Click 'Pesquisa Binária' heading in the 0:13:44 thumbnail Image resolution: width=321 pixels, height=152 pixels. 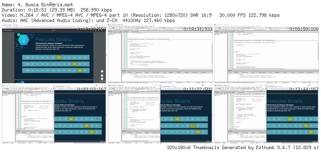(x=285, y=101)
